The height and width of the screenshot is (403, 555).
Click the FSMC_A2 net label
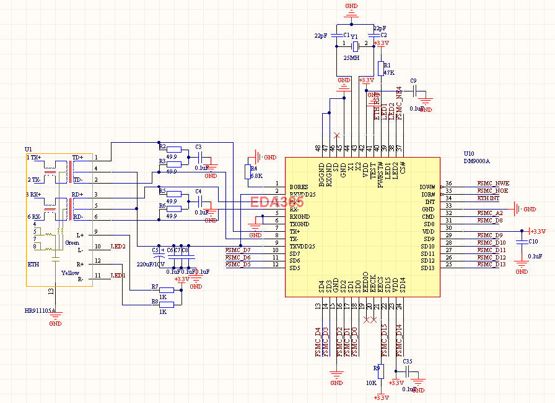pos(489,213)
